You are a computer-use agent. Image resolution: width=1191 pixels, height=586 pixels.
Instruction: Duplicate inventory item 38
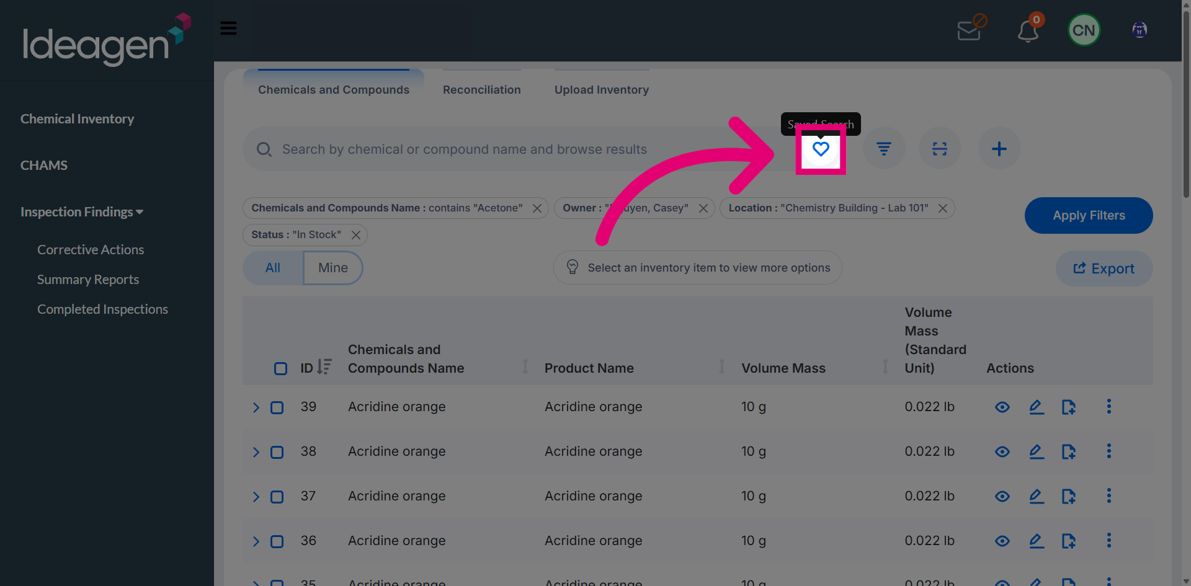point(1068,452)
